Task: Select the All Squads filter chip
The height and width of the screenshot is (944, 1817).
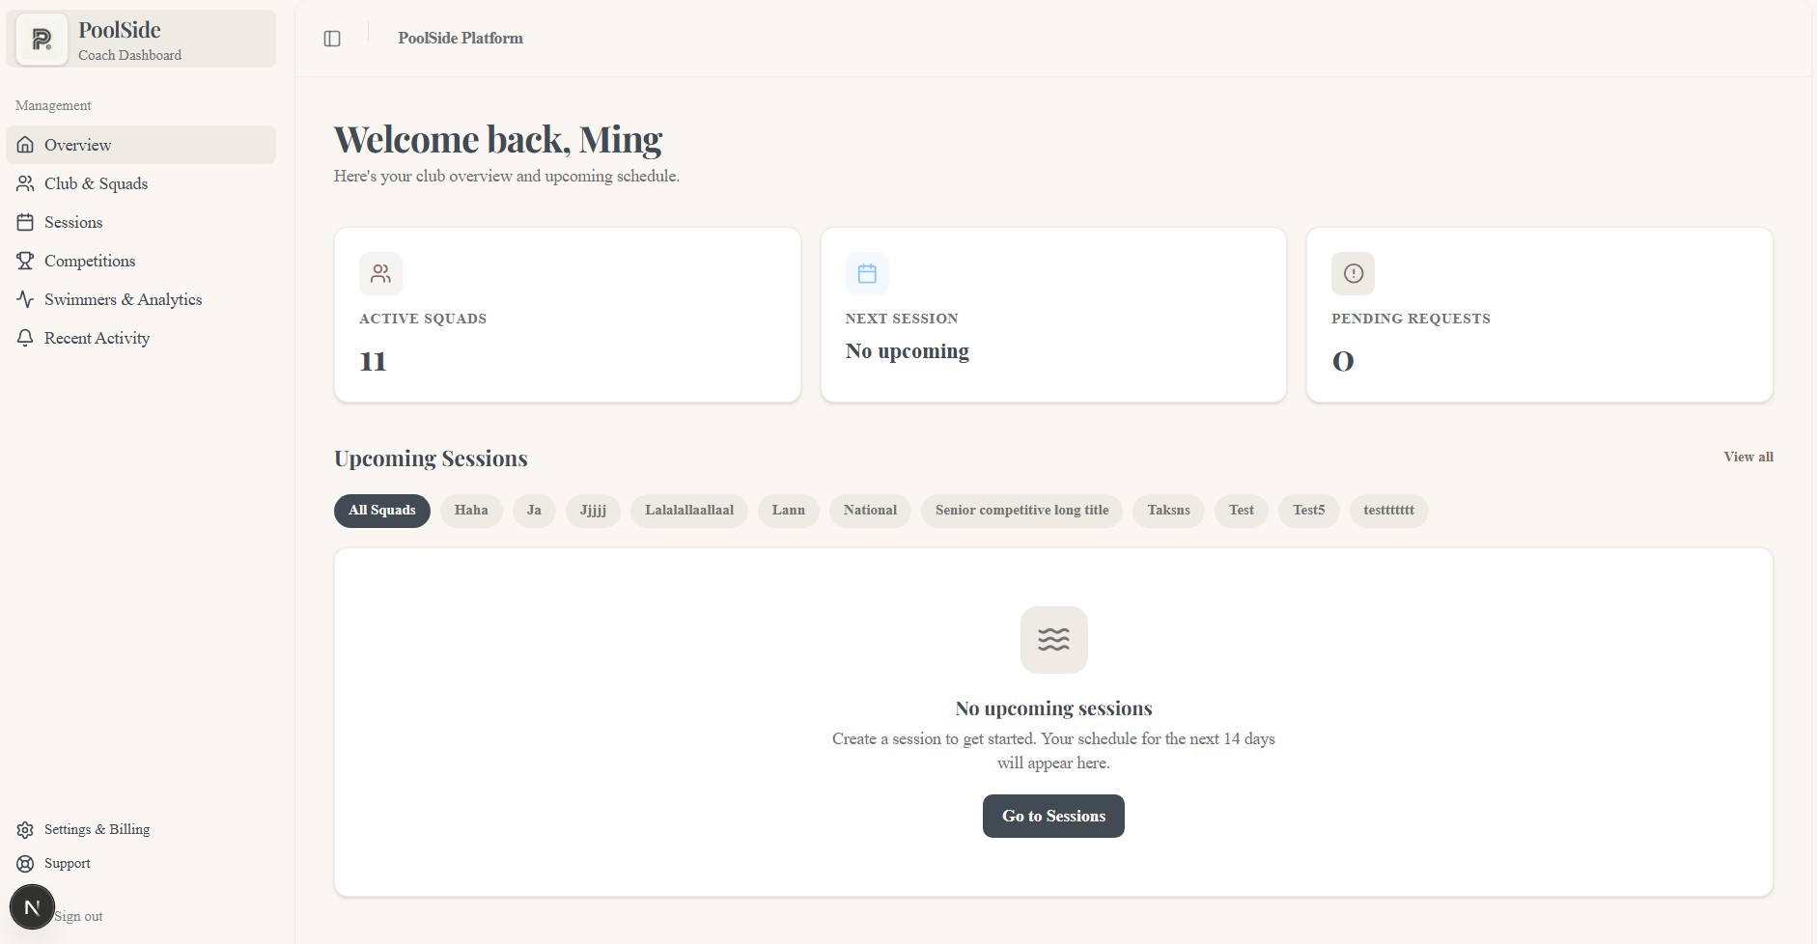Action: (x=382, y=511)
